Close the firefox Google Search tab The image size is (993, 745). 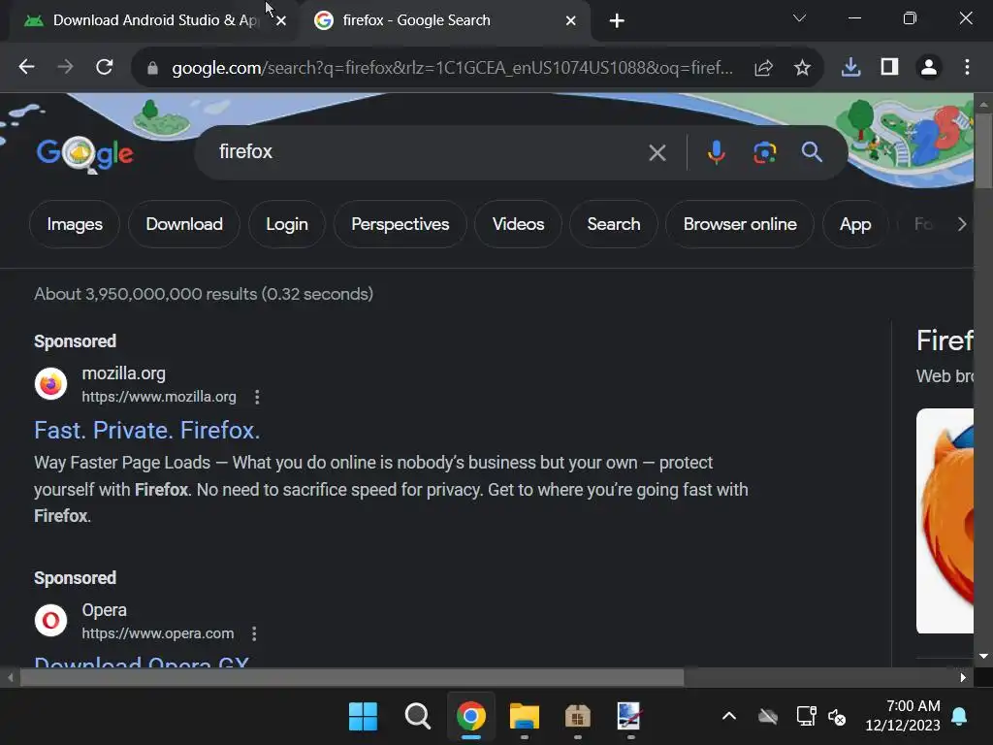pyautogui.click(x=570, y=21)
